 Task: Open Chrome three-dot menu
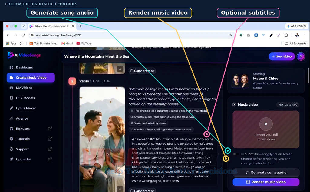point(305,35)
